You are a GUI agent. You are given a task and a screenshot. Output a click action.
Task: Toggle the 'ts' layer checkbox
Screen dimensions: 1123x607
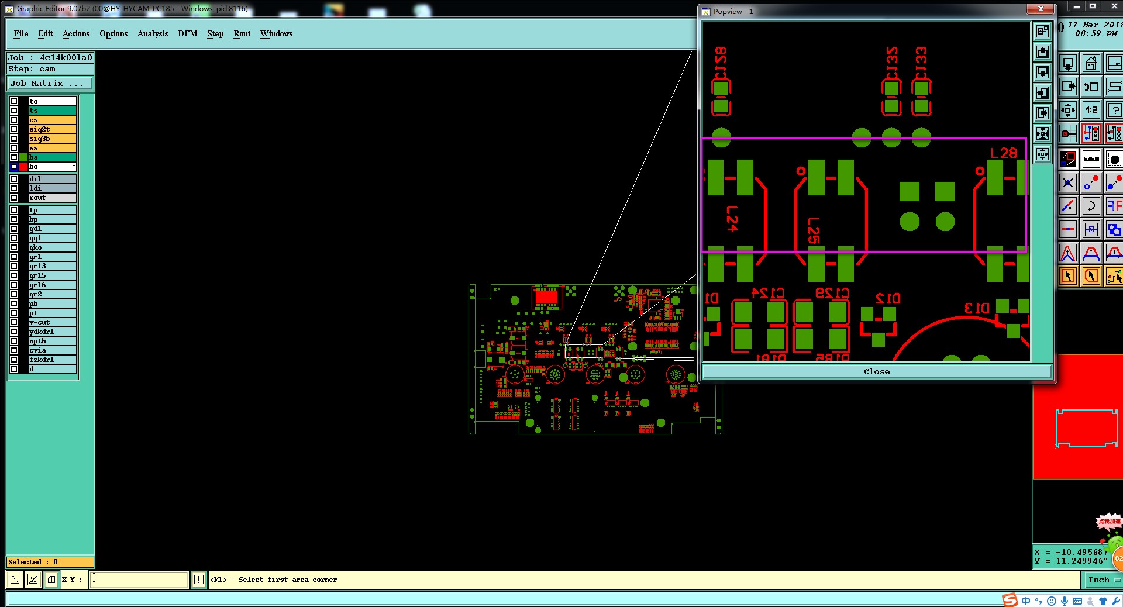[x=14, y=111]
